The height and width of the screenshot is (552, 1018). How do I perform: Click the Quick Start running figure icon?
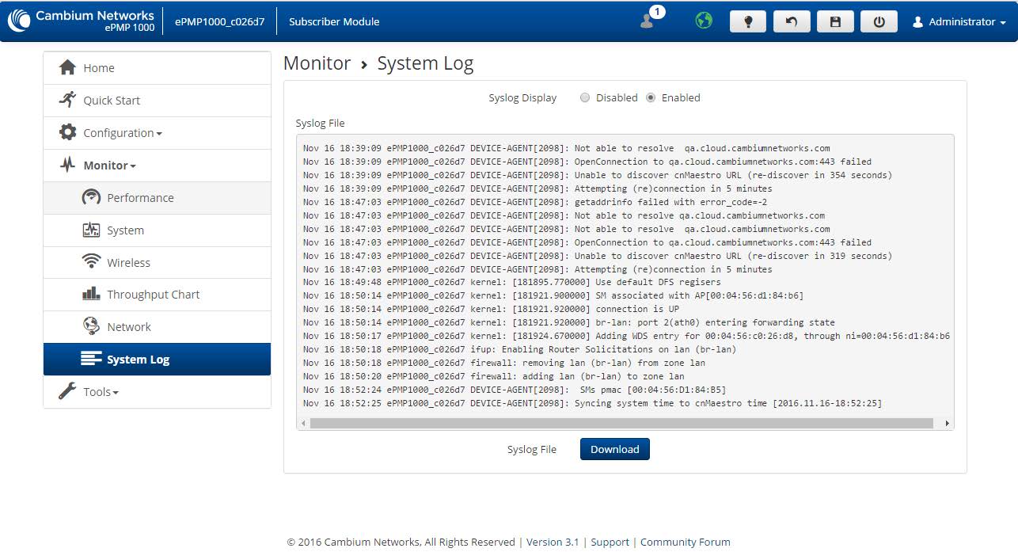(x=67, y=100)
